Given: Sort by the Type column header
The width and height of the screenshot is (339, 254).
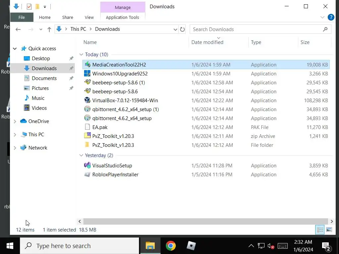Looking at the screenshot, I should click(x=256, y=42).
